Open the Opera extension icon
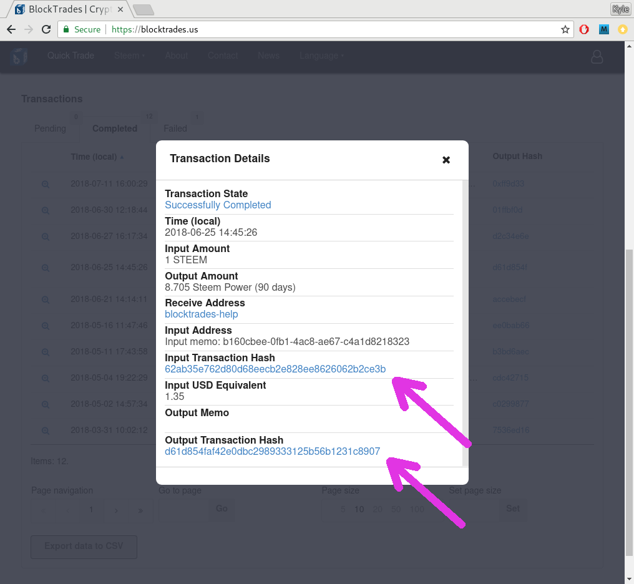This screenshot has height=584, width=634. [584, 29]
